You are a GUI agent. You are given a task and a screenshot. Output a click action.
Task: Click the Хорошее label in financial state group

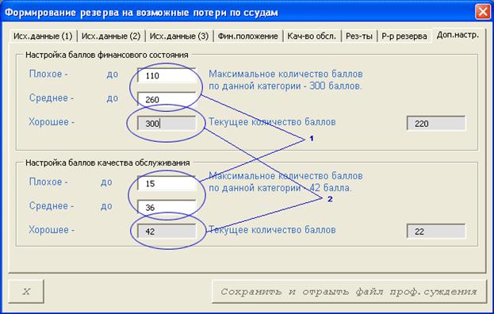click(x=52, y=122)
